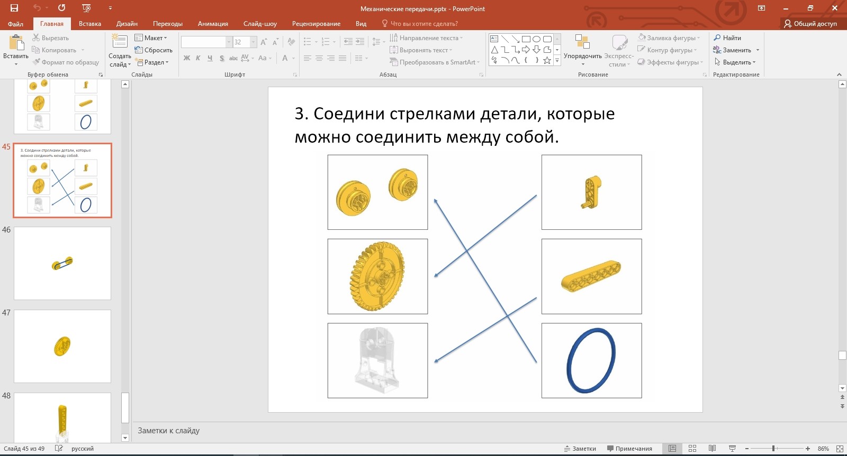
Task: Click the zoom slider handle
Action: pos(773,449)
